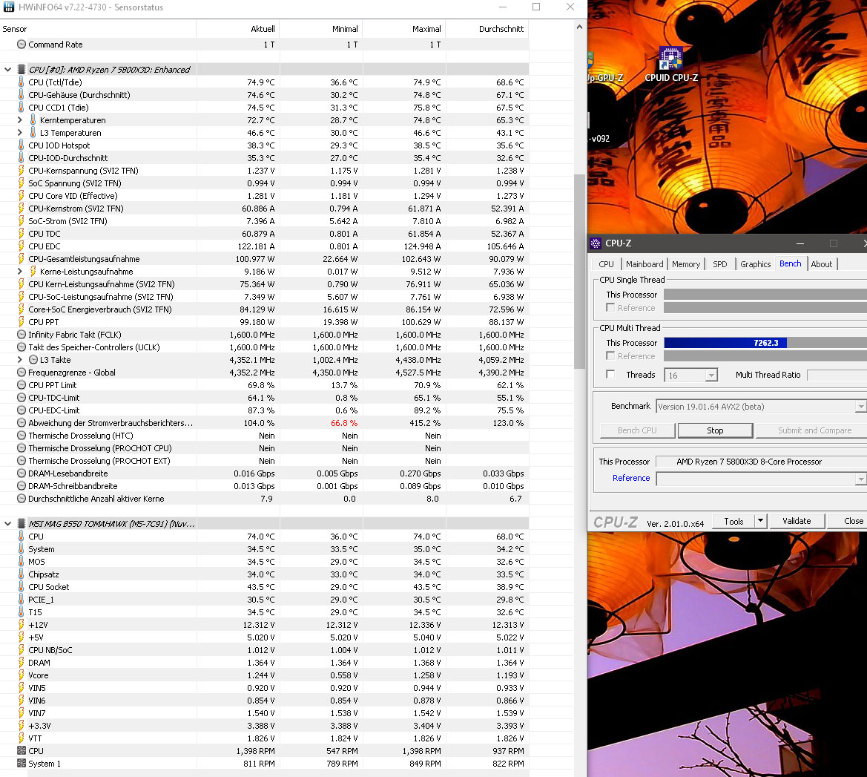The height and width of the screenshot is (777, 867).
Task: Switch to the About tab
Action: click(x=822, y=264)
